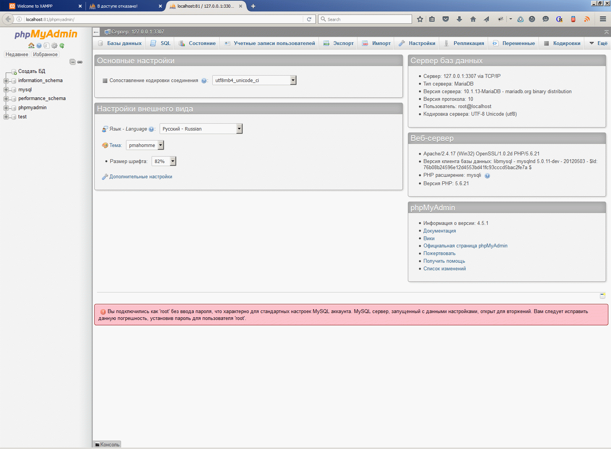This screenshot has width=611, height=449.
Task: Reload the navigation panel with green arrow icon
Action: [62, 45]
